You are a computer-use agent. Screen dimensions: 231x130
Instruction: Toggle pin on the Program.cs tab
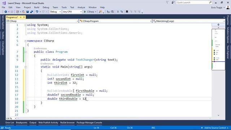[21, 17]
